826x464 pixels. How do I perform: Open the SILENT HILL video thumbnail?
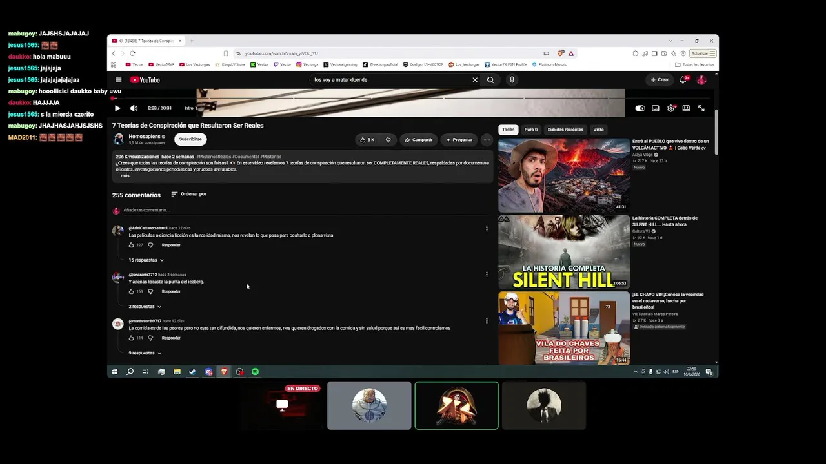pyautogui.click(x=564, y=252)
